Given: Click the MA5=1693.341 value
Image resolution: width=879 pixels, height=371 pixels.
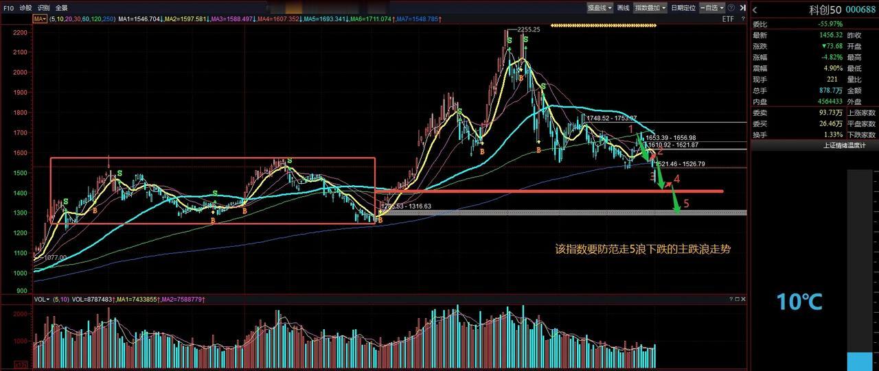Looking at the screenshot, I should (325, 19).
